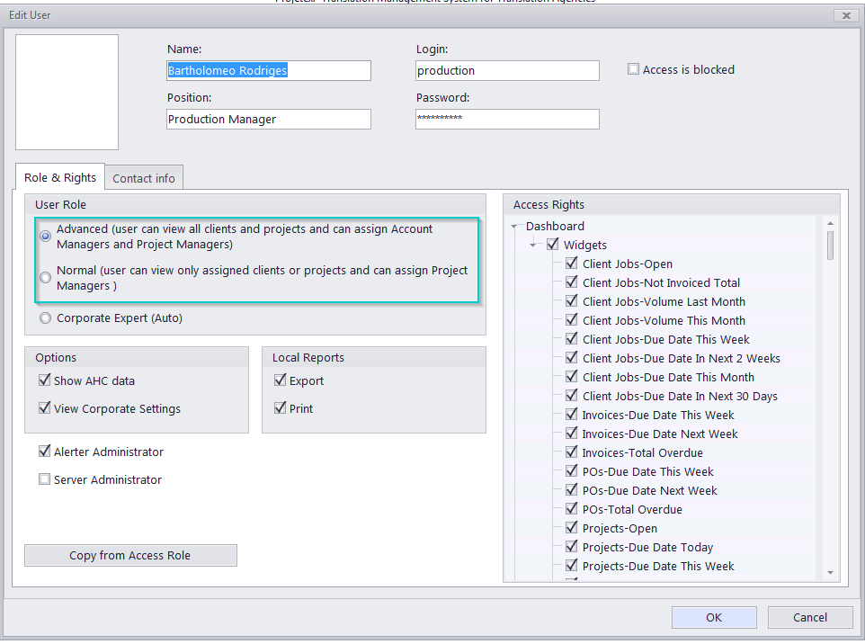Toggle POs-Total Overdue checkbox

pos(572,509)
